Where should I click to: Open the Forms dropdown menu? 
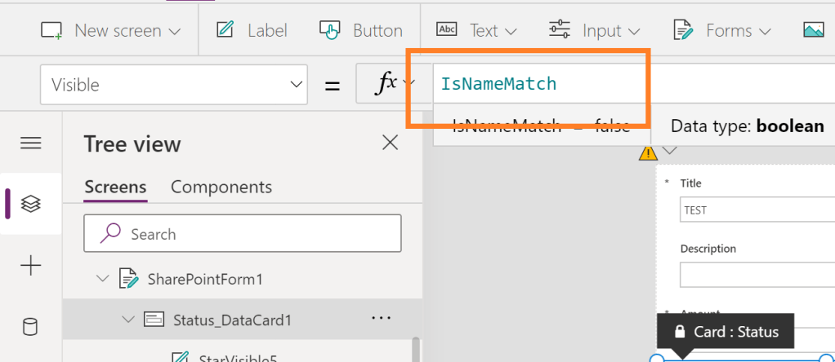point(721,31)
